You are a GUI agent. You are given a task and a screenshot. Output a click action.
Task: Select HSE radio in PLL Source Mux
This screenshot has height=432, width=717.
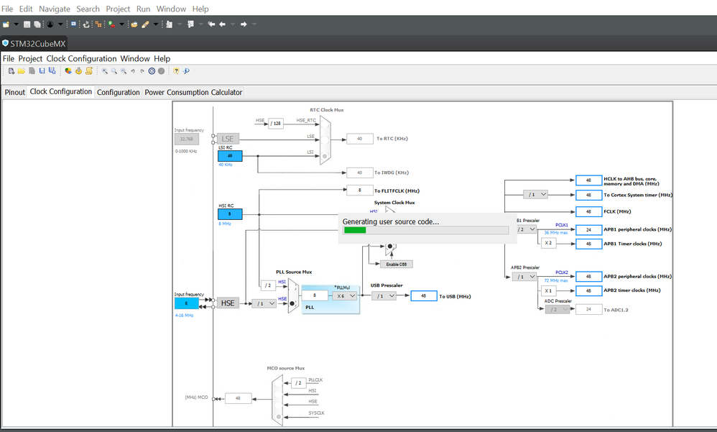coord(292,303)
